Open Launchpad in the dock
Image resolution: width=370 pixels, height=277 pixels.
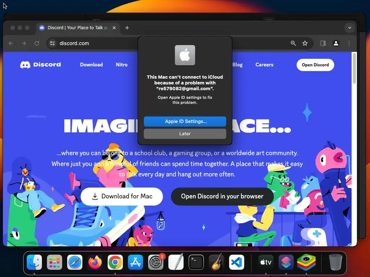coord(55,262)
